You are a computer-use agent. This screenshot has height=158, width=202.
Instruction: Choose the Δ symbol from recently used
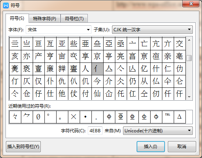(x=180, y=117)
